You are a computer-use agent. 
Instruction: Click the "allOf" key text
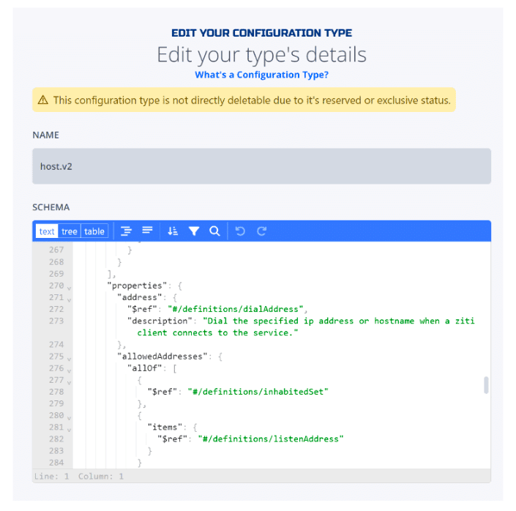click(x=145, y=368)
